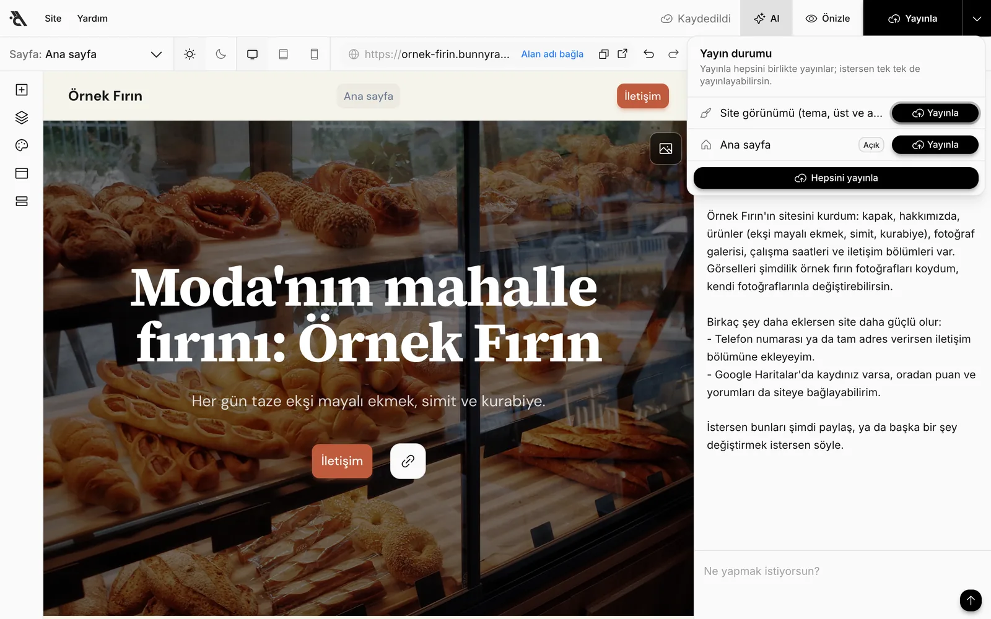
Task: Click Hepsini yayınla button
Action: pos(836,178)
